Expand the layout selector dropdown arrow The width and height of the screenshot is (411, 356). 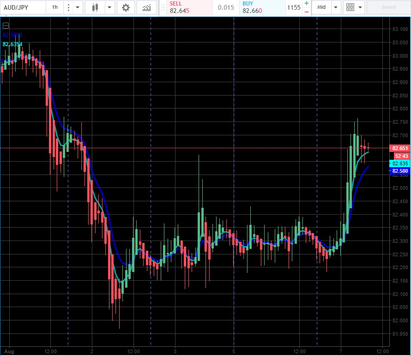(360, 7)
